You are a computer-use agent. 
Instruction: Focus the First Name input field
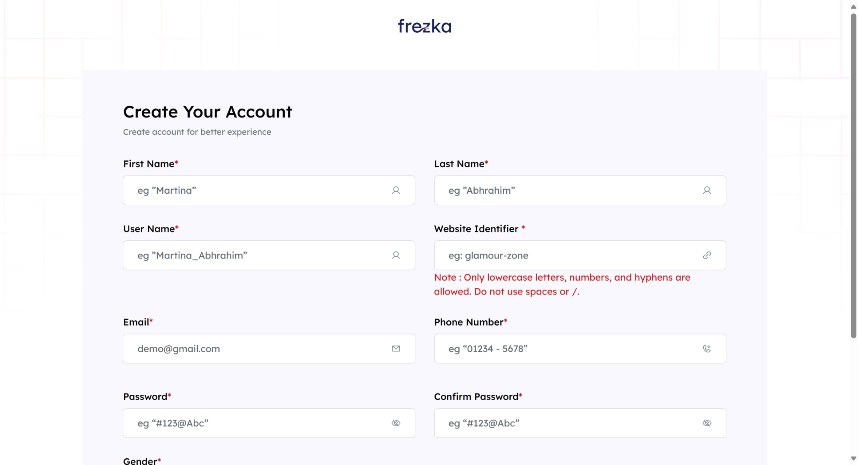pos(258,190)
